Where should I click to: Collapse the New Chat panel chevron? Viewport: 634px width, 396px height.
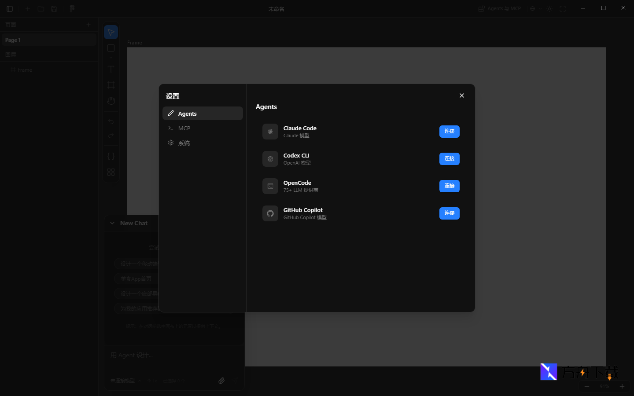[x=112, y=223]
